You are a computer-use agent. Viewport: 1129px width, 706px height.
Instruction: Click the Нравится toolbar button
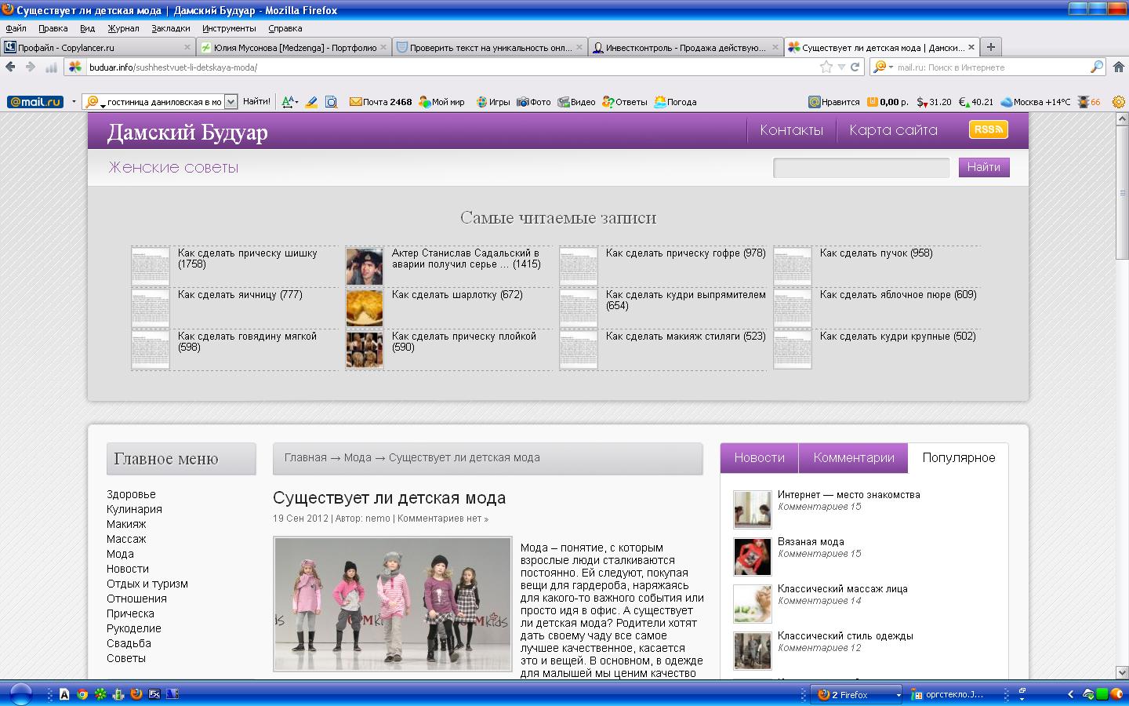(x=834, y=102)
